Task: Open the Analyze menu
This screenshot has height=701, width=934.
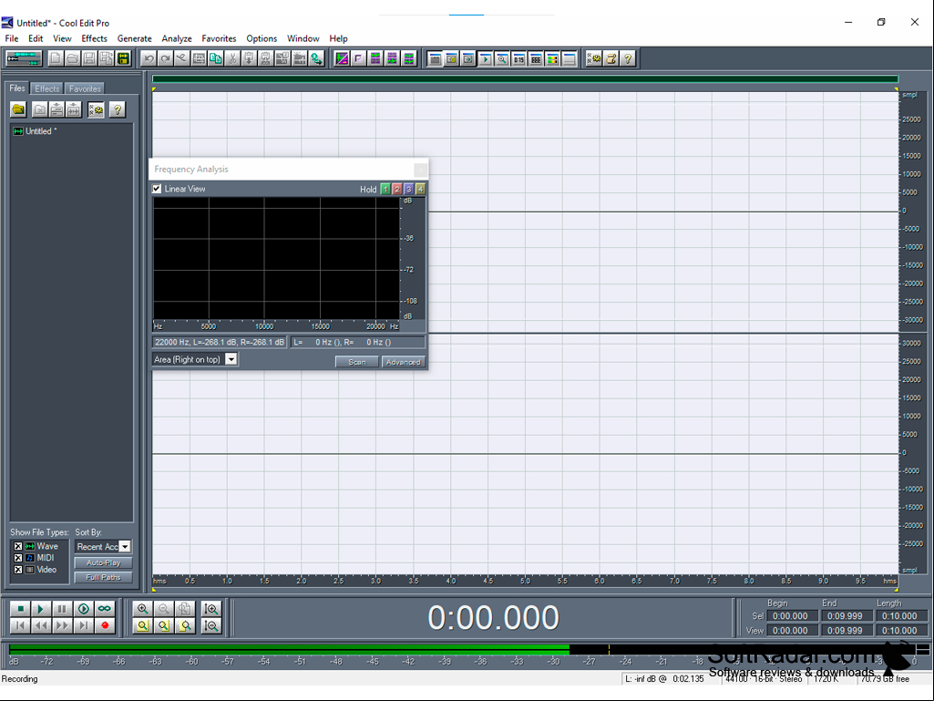Action: click(x=177, y=39)
